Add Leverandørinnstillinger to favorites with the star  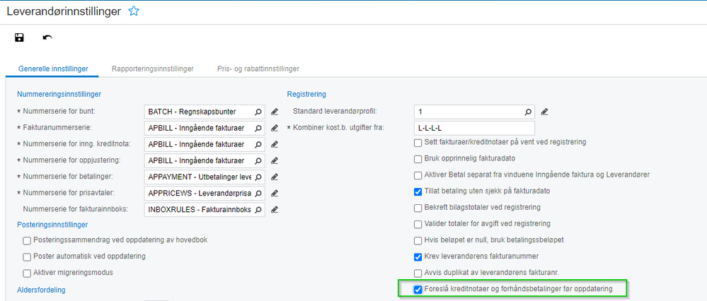click(x=134, y=12)
